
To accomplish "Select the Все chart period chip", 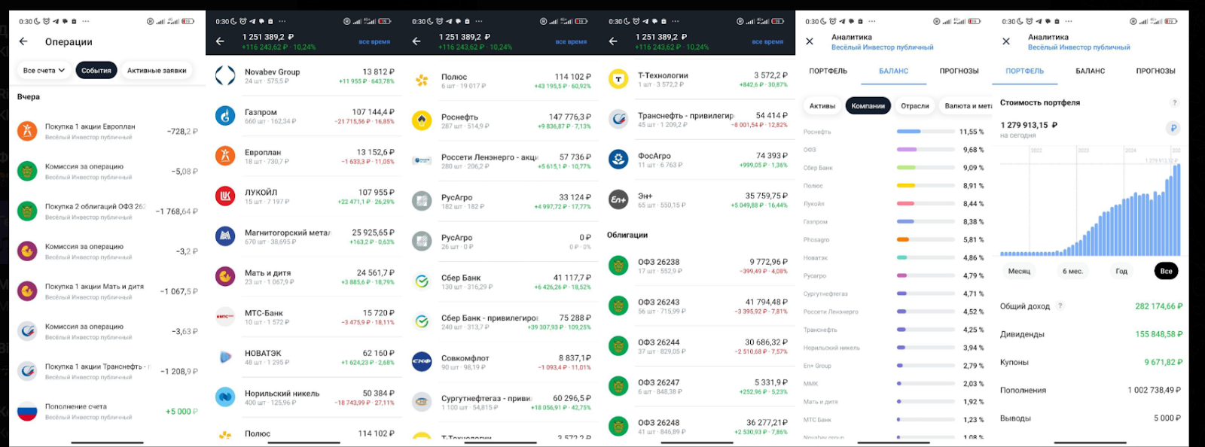I will 1166,271.
